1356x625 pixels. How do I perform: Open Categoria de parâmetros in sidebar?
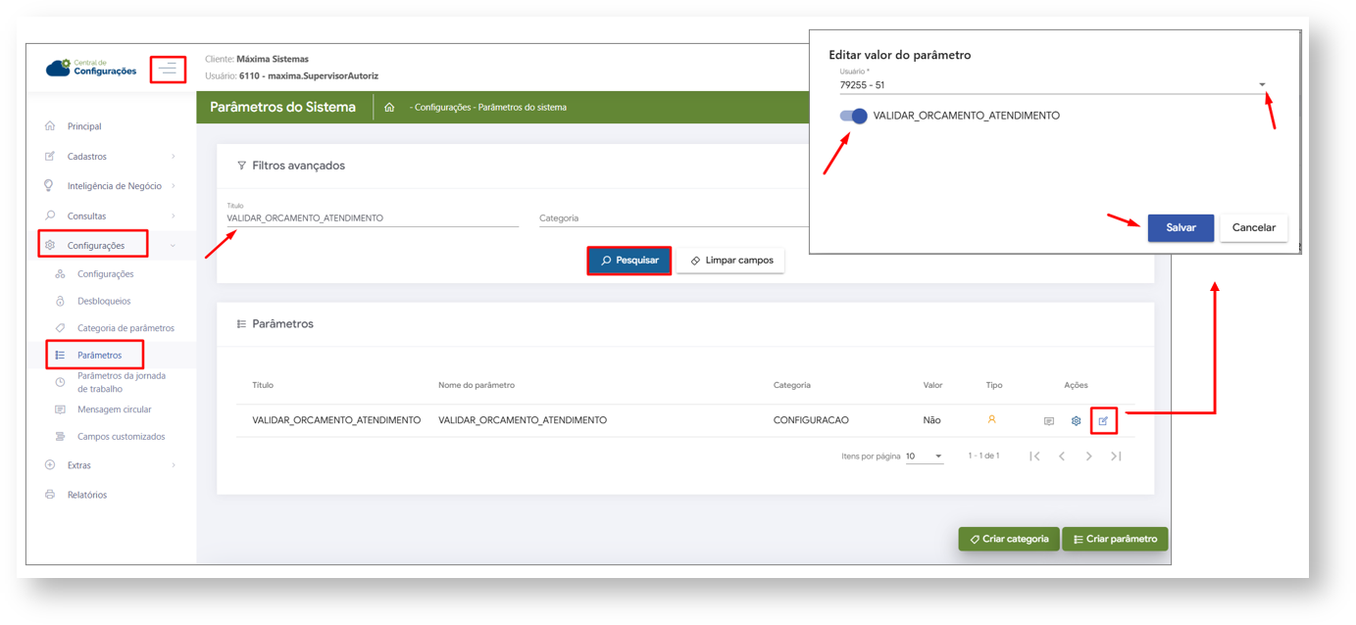[x=126, y=328]
